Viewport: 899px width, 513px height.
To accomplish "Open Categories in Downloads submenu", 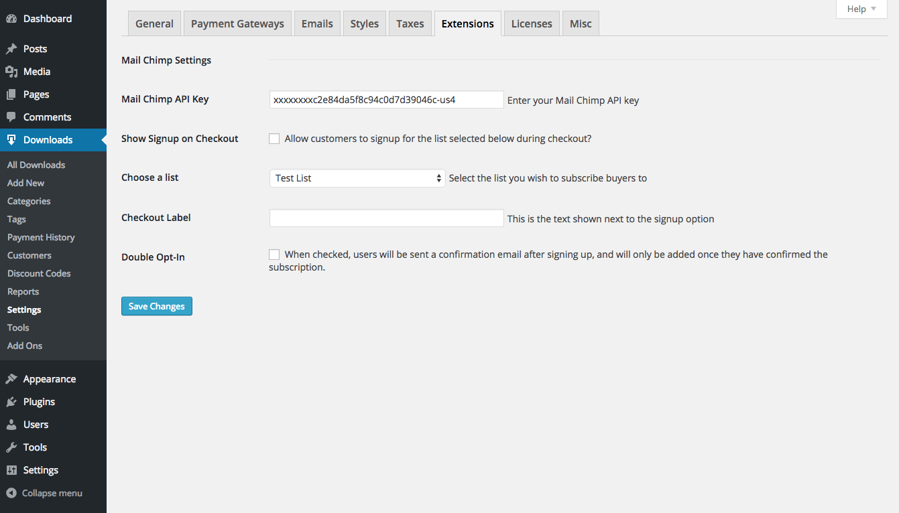I will (x=29, y=201).
